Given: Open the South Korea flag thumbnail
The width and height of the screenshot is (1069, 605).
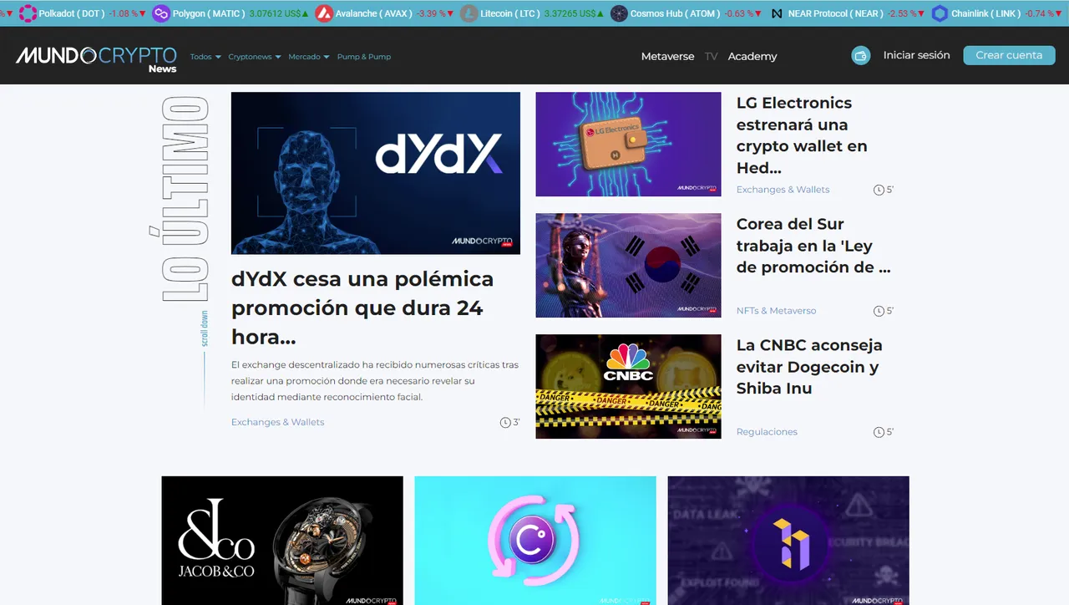Looking at the screenshot, I should 628,265.
